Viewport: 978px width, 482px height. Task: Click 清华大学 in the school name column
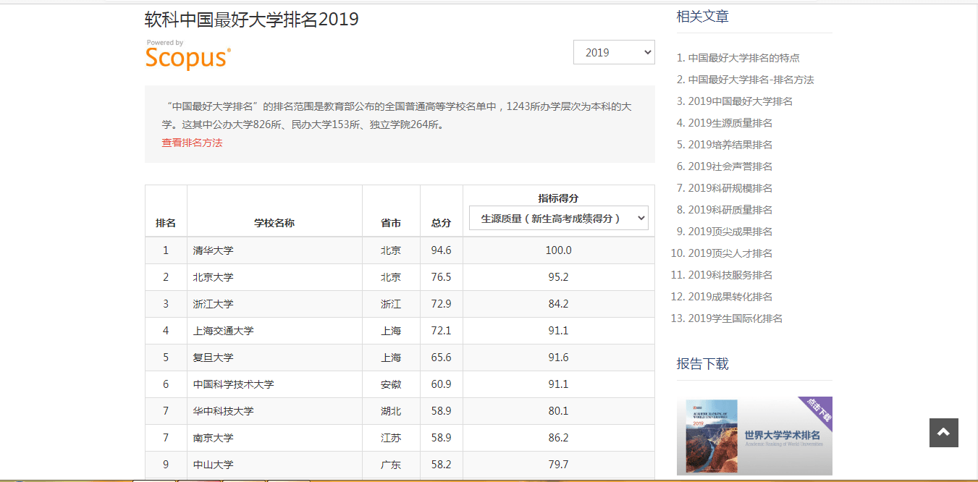pos(213,250)
